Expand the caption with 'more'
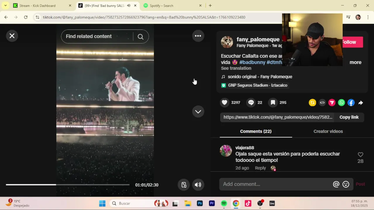This screenshot has width=374, height=210. click(x=356, y=62)
